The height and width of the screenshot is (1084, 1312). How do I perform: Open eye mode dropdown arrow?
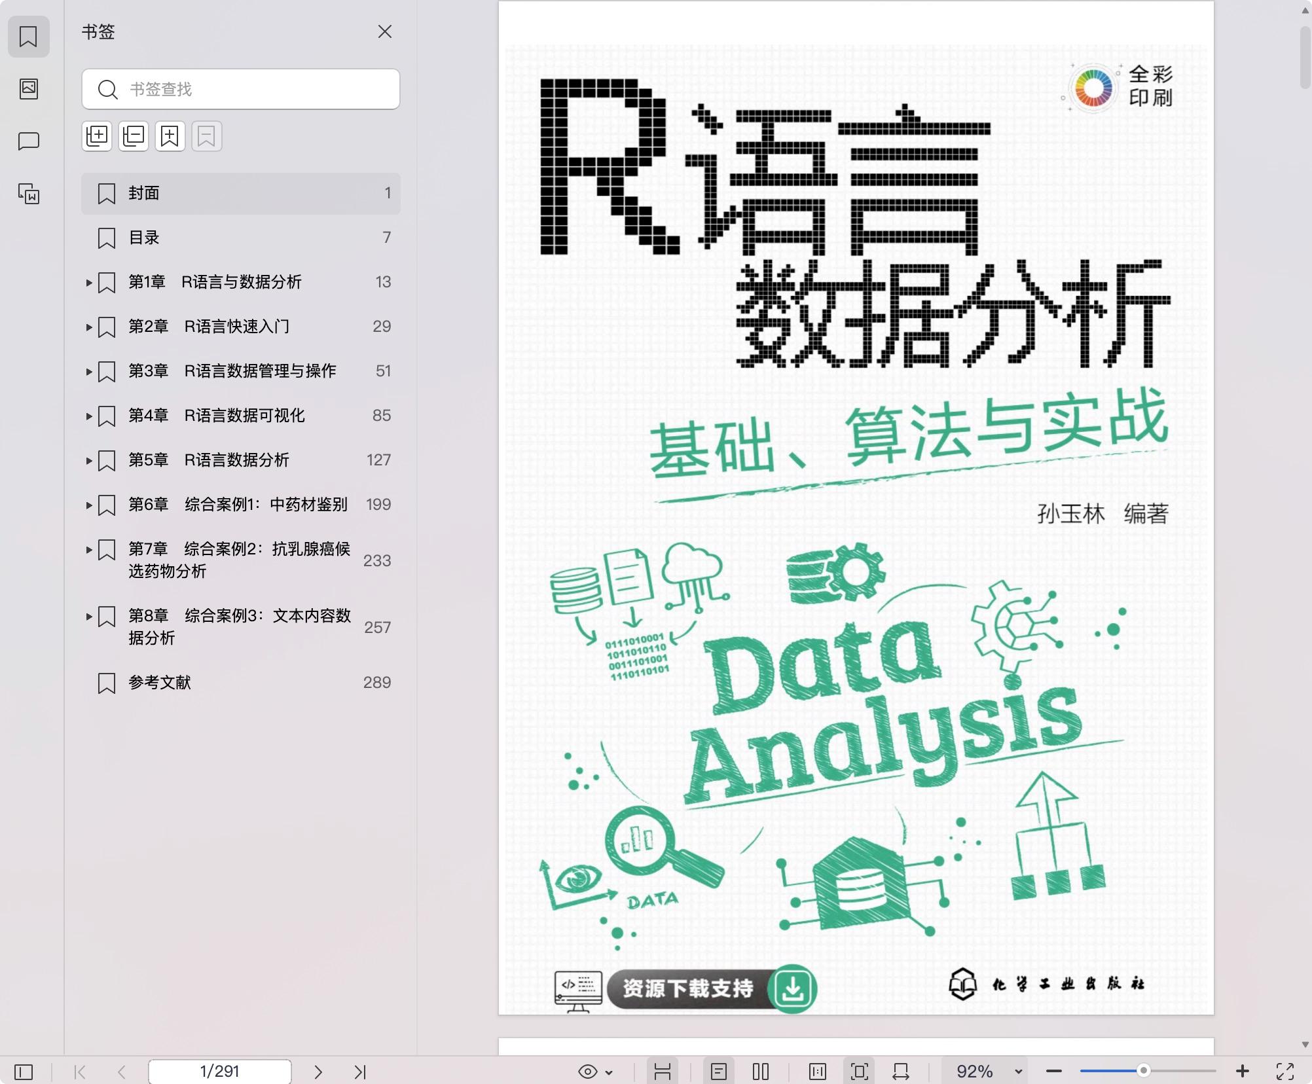click(x=609, y=1072)
